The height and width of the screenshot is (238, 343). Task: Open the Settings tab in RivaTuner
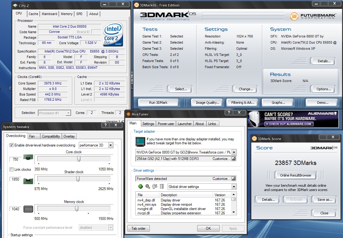[x=148, y=124]
